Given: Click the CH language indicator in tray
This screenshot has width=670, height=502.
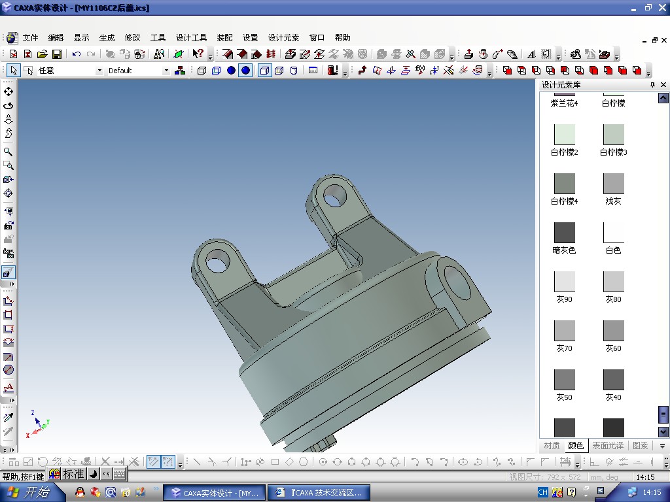Looking at the screenshot, I should [x=542, y=492].
